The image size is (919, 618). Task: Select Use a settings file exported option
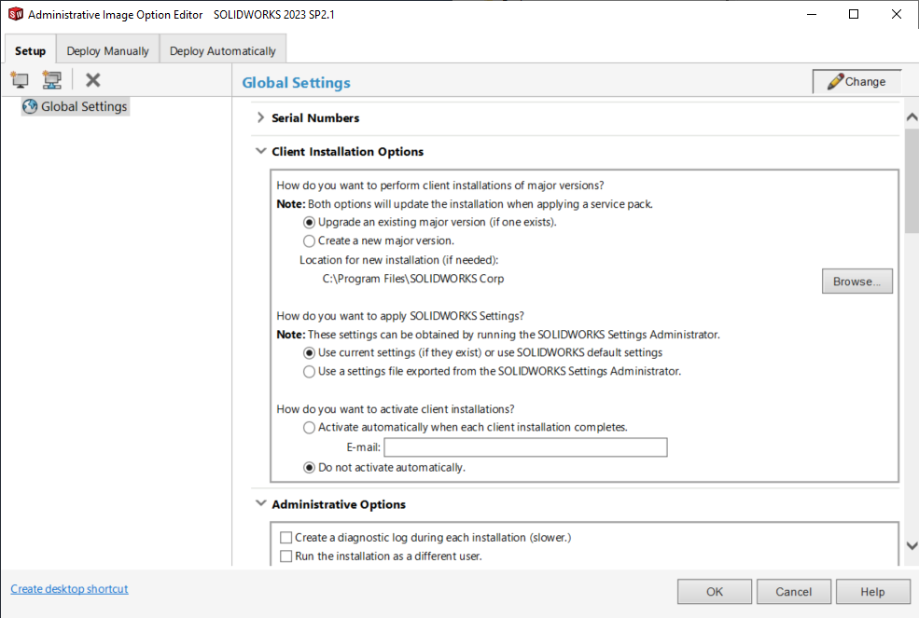310,372
